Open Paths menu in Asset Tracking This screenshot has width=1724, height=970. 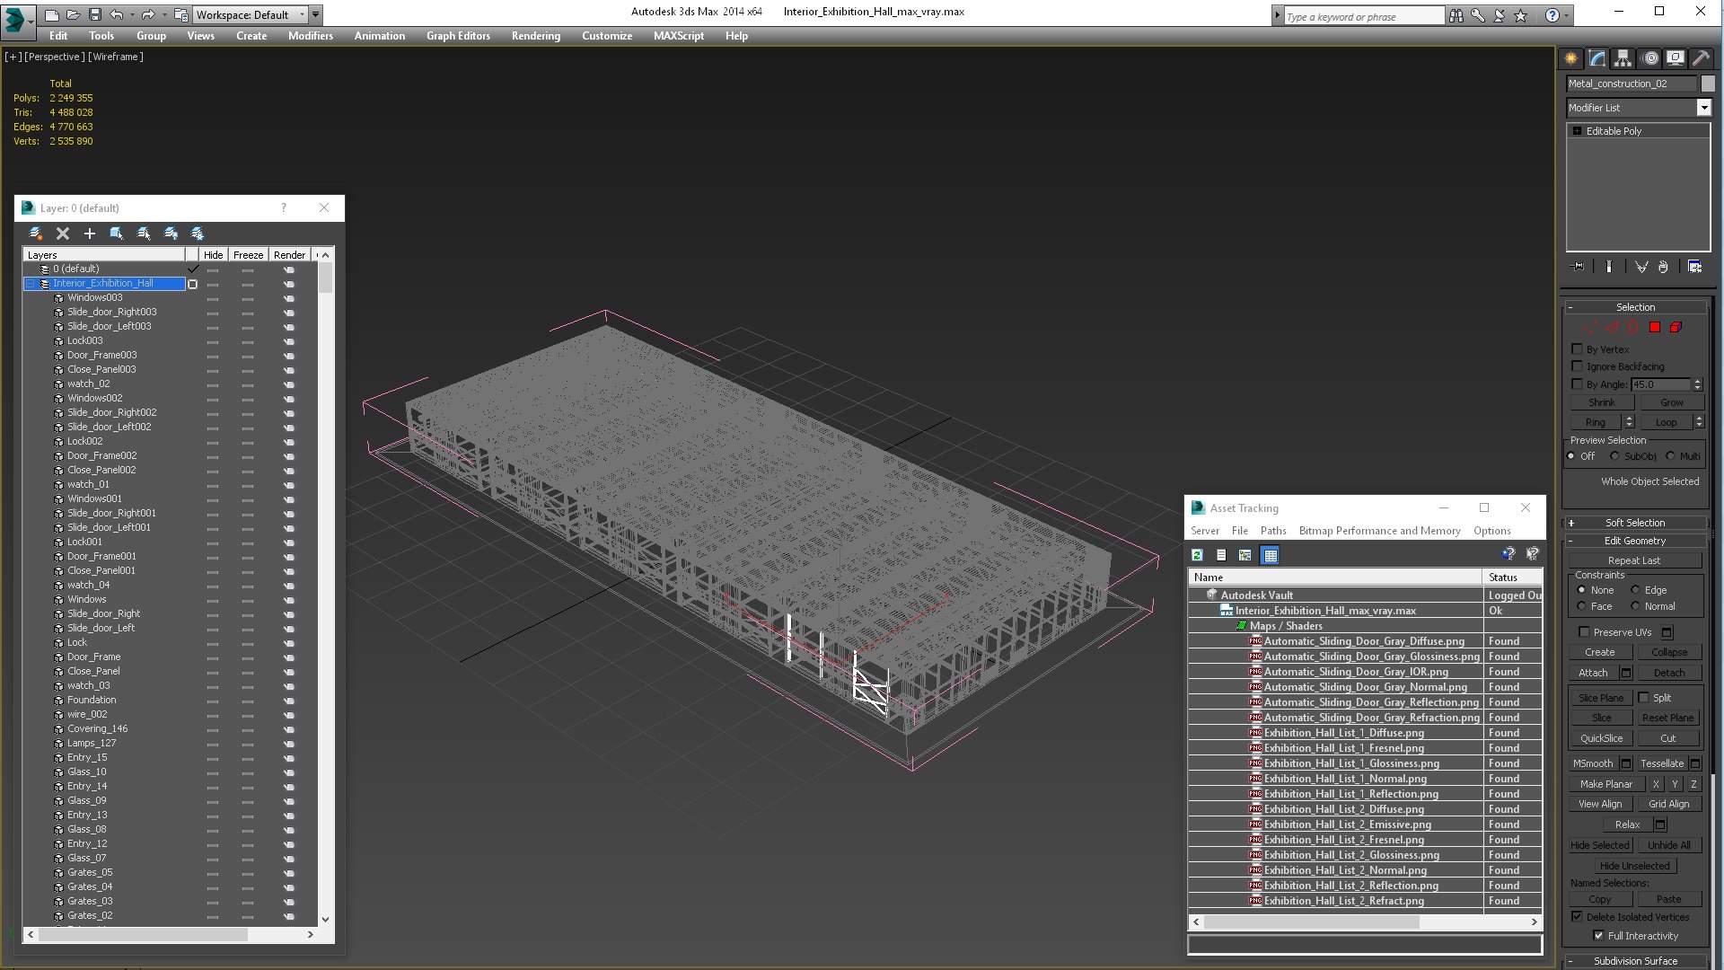click(x=1272, y=531)
